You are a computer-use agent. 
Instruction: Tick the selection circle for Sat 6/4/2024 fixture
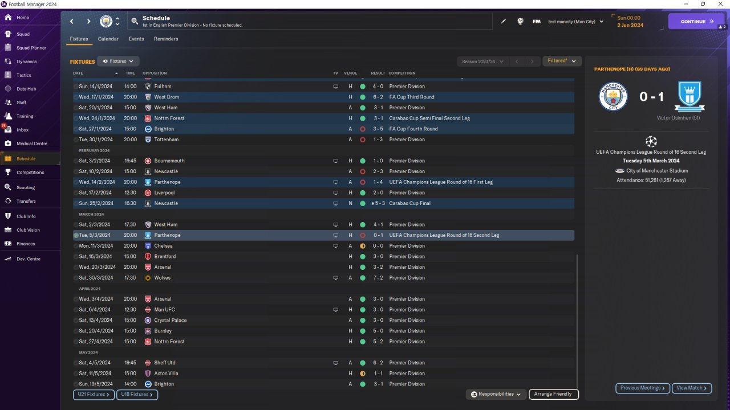point(76,310)
